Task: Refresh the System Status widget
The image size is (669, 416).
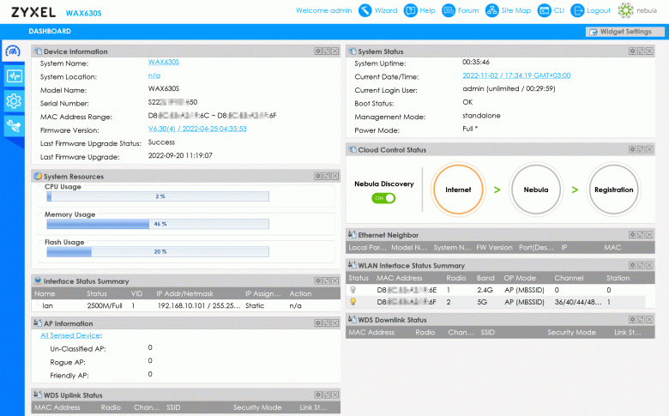Action: point(641,51)
